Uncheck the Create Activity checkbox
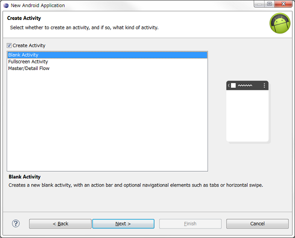 [x=9, y=45]
